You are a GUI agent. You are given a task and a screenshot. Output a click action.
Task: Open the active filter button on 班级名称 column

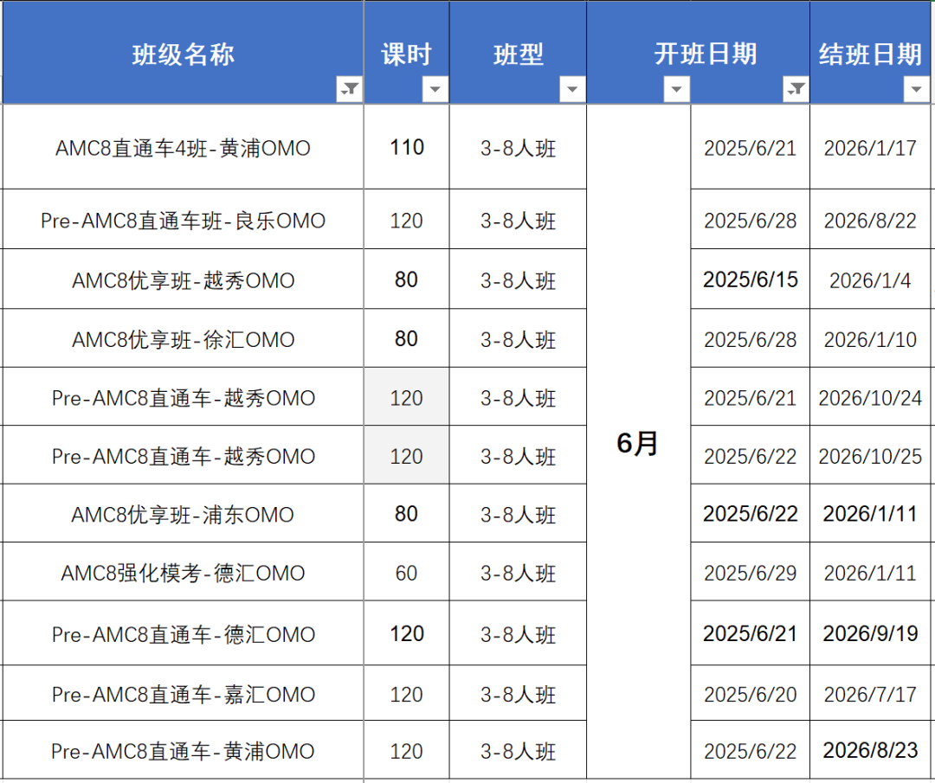350,89
